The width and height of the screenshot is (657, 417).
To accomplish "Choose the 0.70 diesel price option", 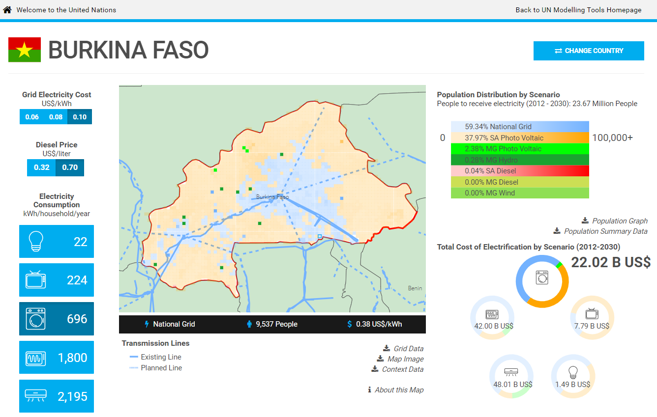I will pos(70,167).
